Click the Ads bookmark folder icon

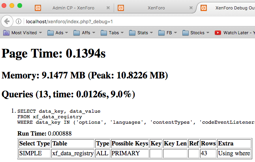(51, 33)
